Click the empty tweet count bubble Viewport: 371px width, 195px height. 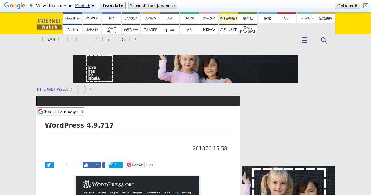[x=73, y=165]
